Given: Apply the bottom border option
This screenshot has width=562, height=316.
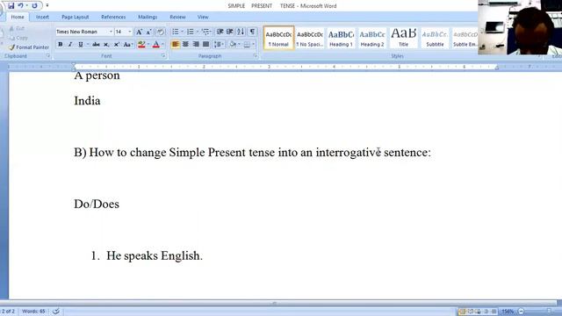Looking at the screenshot, I should 247,45.
